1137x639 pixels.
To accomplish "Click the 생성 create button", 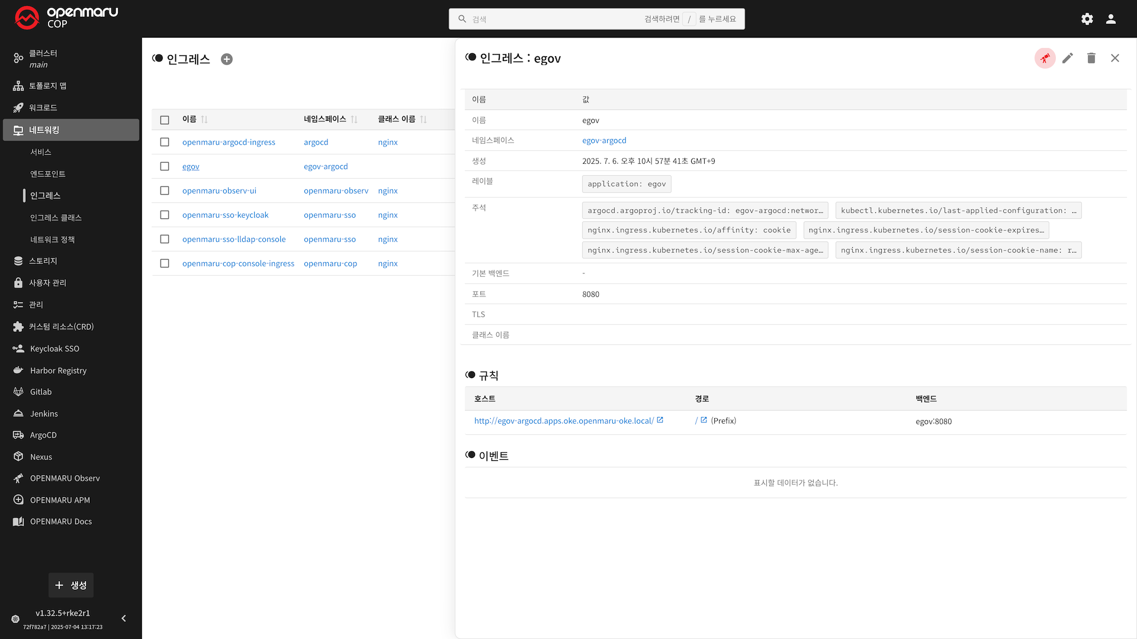I will [x=71, y=585].
